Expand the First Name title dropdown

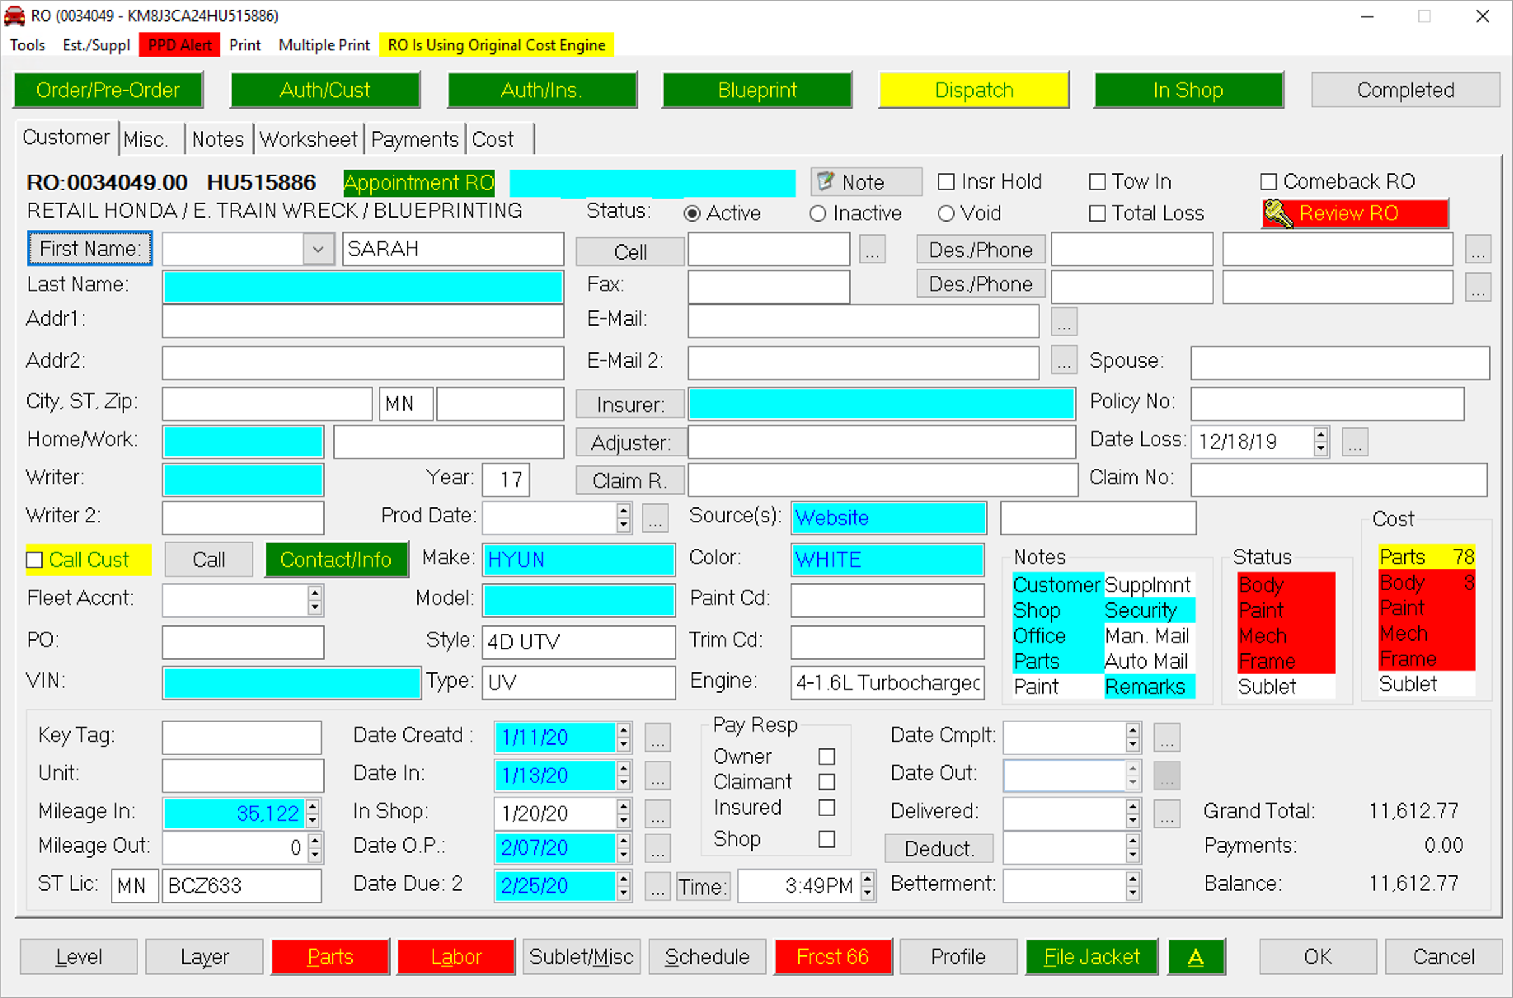318,250
